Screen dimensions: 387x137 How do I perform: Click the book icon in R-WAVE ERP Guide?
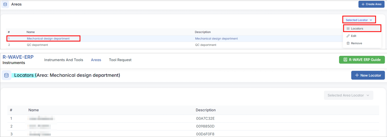[345, 60]
